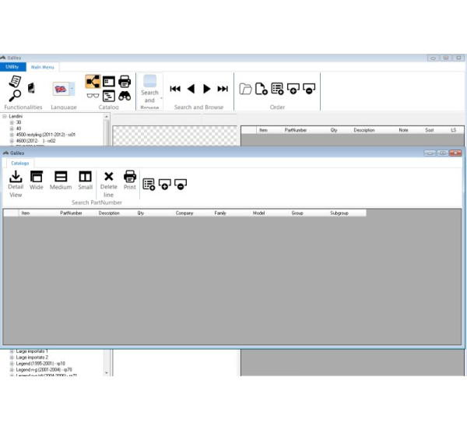
Task: Switch to the Utility ribbon tab
Action: [x=12, y=68]
